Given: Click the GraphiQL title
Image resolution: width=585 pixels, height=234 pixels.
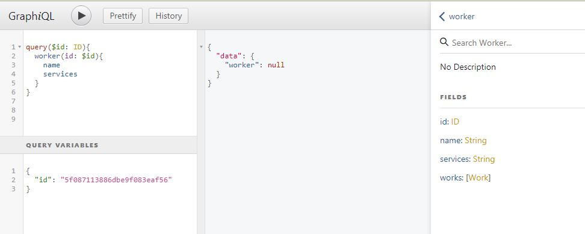Looking at the screenshot, I should pos(31,16).
